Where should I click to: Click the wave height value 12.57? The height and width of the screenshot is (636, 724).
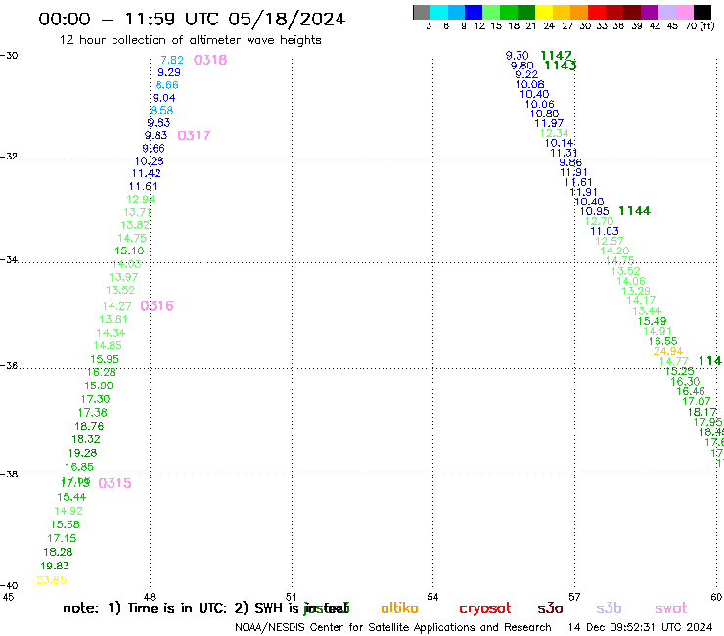pos(609,241)
